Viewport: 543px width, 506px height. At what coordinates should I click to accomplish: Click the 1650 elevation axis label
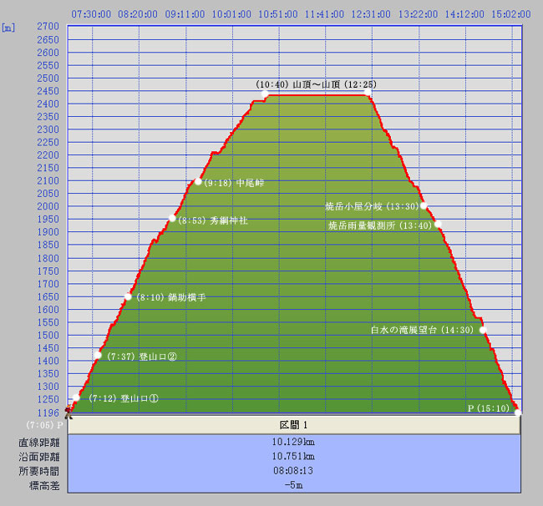click(x=48, y=297)
